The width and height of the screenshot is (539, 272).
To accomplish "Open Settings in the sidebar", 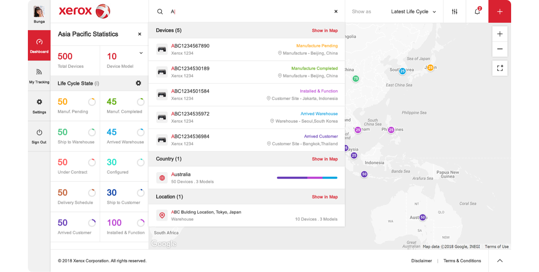I will coord(39,106).
